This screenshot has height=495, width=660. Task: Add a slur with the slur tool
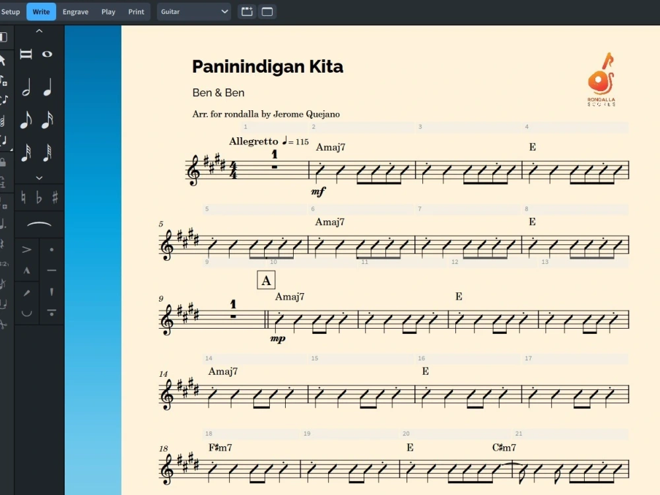coord(39,224)
